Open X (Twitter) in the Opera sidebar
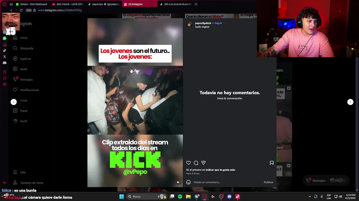 click(4, 57)
